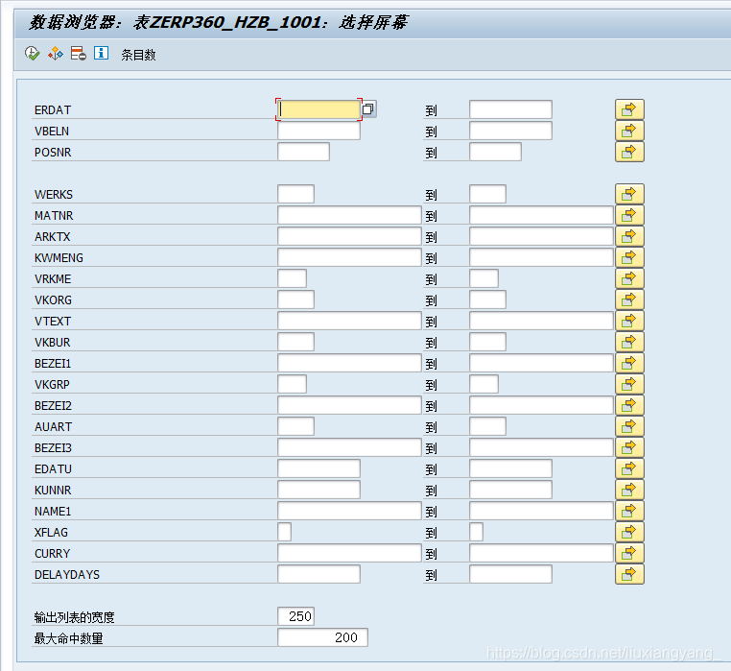This screenshot has width=731, height=671.
Task: Click the EDATU from-value field
Action: point(318,468)
